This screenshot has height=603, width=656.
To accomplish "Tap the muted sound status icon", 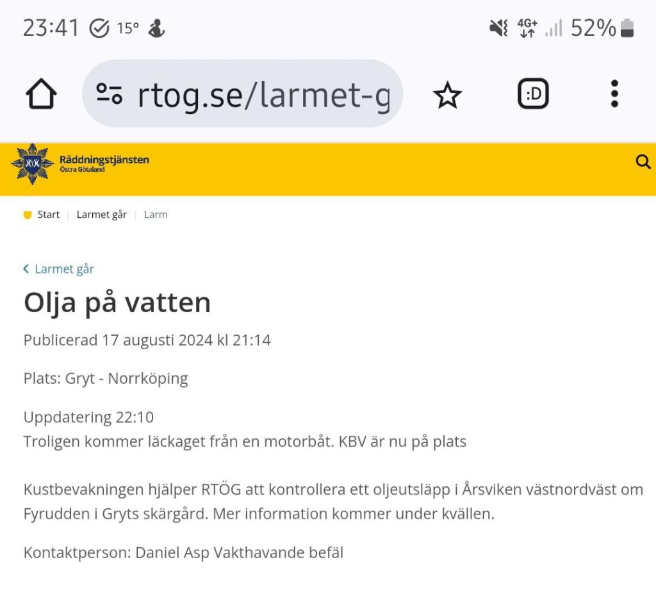I will 498,28.
